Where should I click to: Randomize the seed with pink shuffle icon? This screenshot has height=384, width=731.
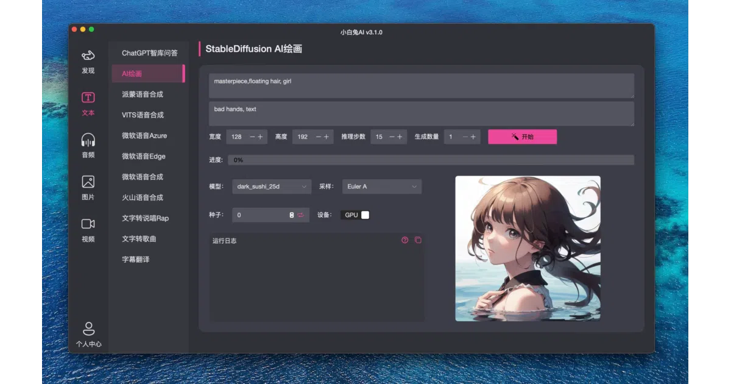(x=300, y=215)
